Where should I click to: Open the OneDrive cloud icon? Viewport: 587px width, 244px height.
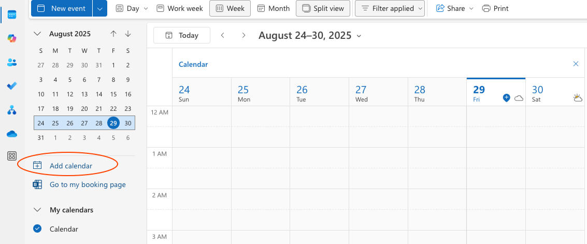(x=12, y=134)
